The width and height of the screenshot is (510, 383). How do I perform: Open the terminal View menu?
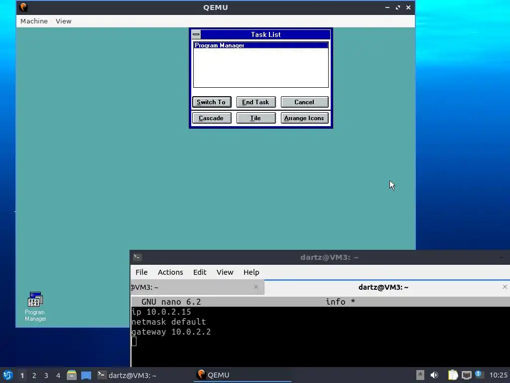225,272
